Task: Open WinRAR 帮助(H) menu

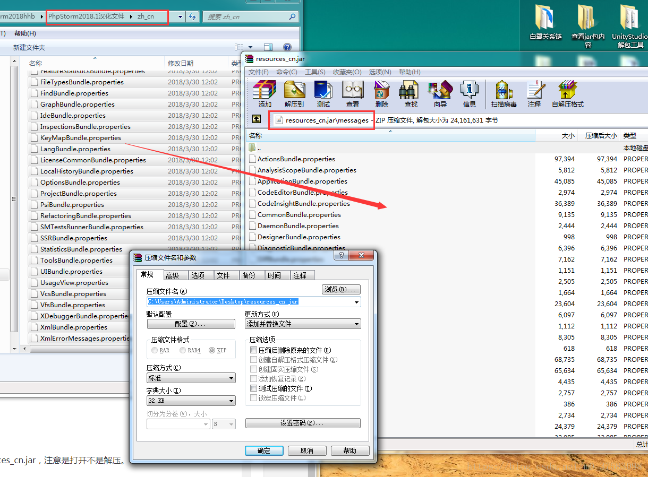Action: point(410,72)
